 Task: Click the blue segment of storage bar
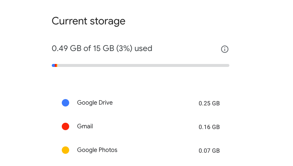[53, 65]
